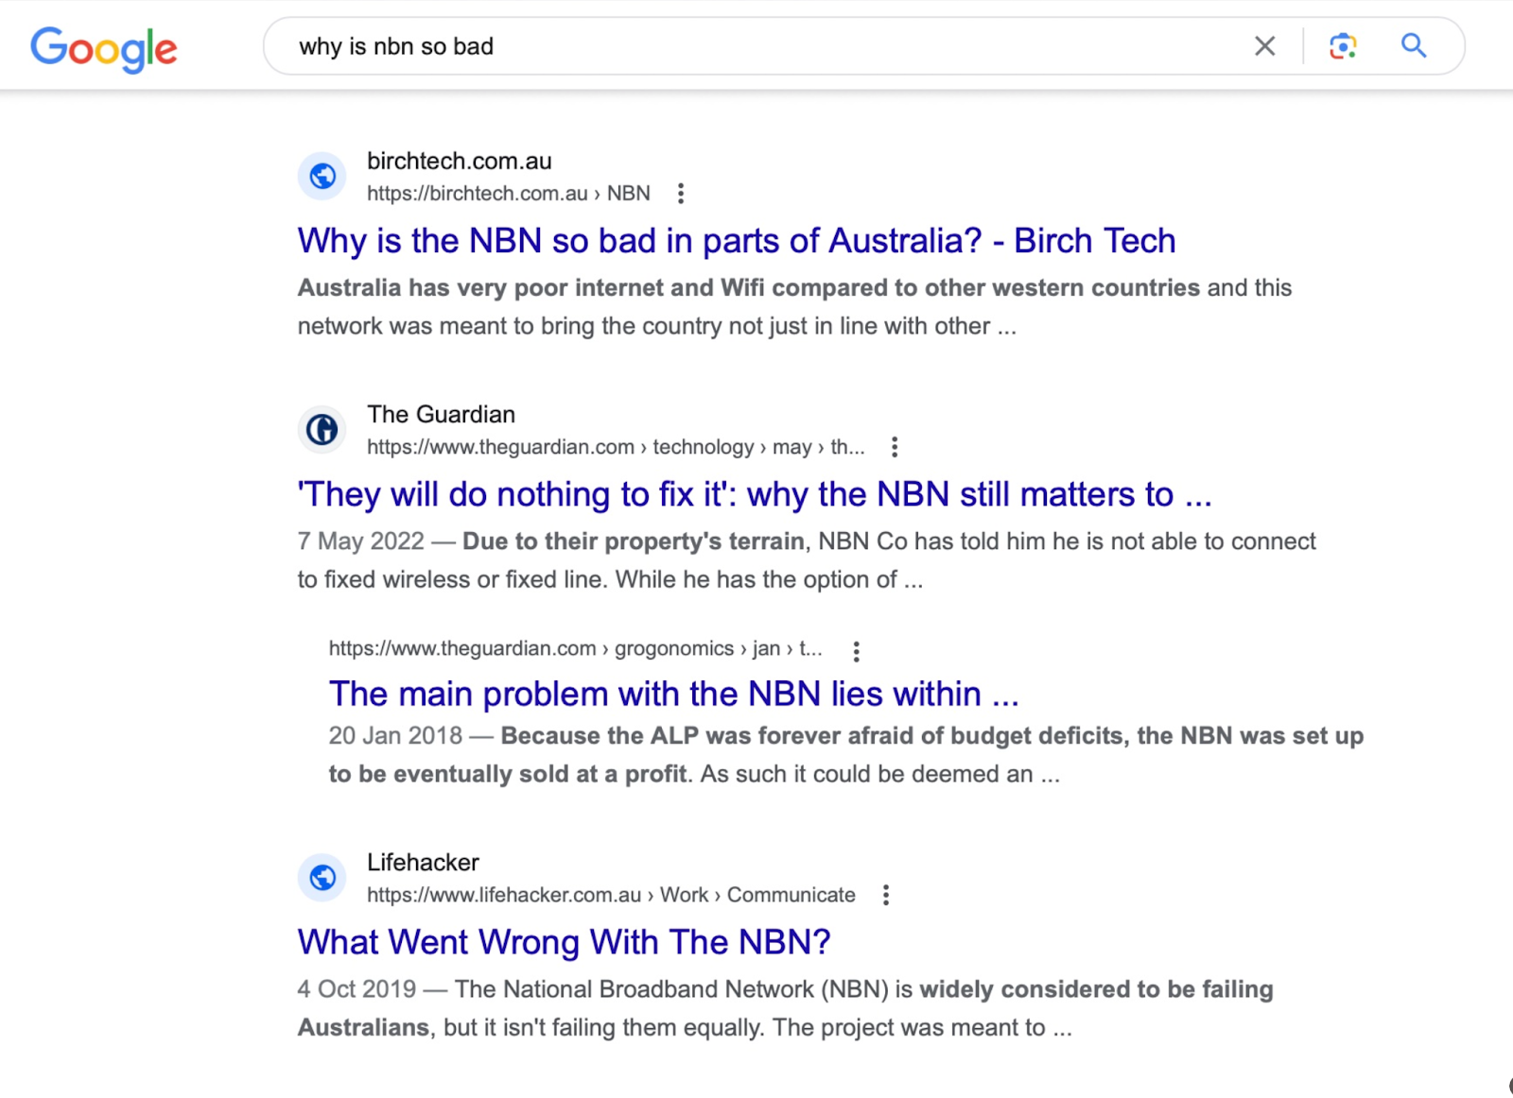Click the birchtech.com.au site name
The image size is (1513, 1098).
click(460, 162)
